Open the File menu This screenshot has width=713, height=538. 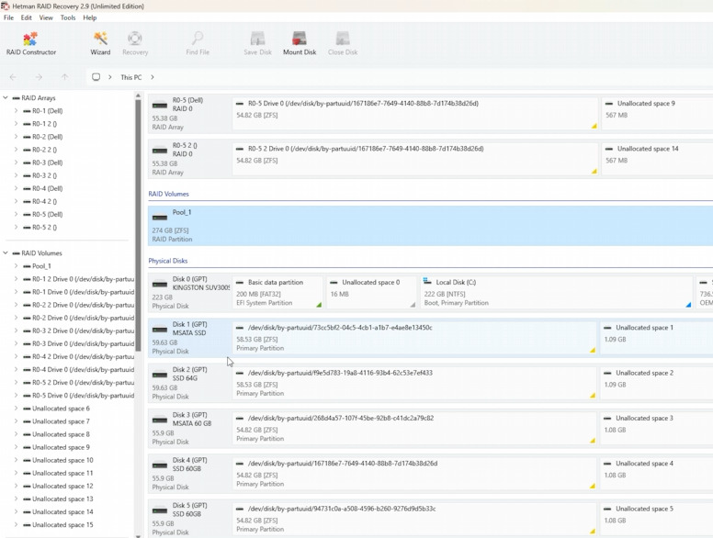[x=8, y=17]
